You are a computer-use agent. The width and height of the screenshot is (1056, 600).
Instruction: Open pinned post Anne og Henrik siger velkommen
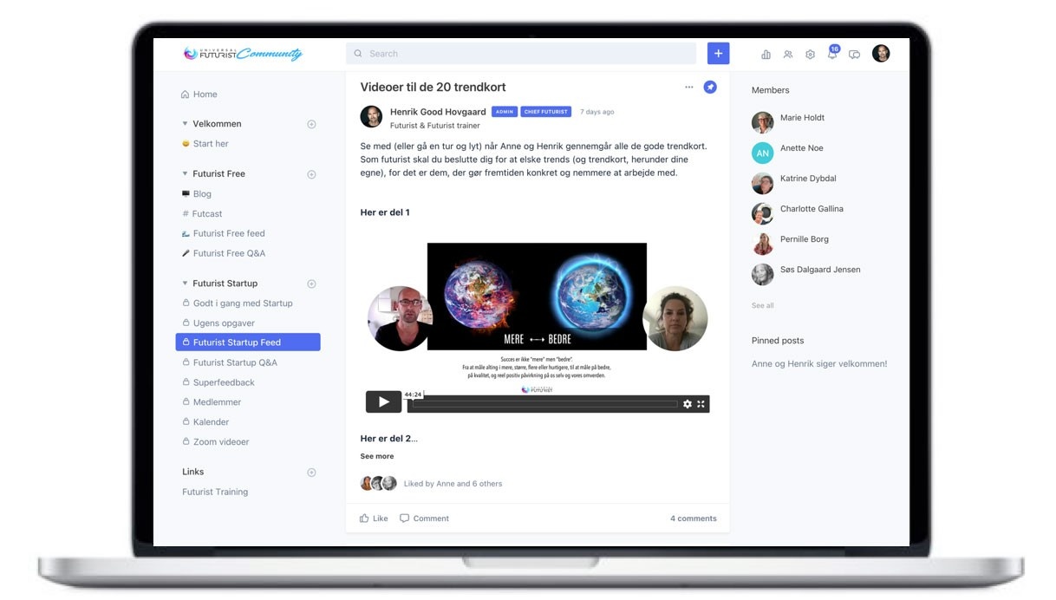tap(819, 364)
